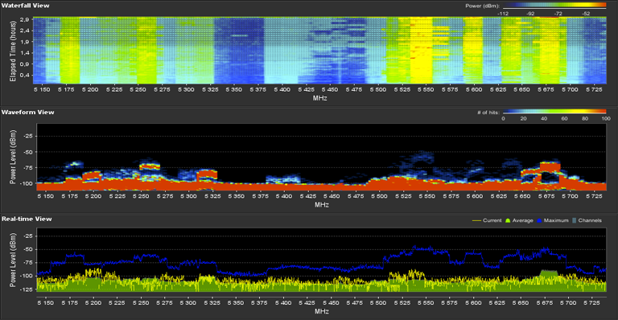Click the -52 value on Power scale
The image size is (618, 320).
pos(586,14)
